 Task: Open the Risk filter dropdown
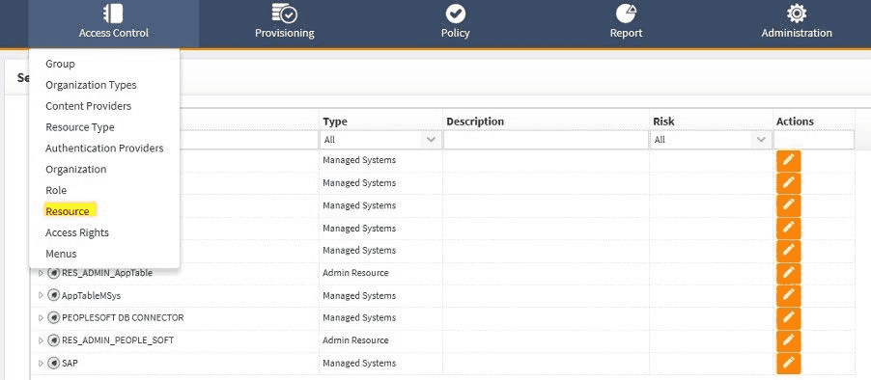click(710, 140)
